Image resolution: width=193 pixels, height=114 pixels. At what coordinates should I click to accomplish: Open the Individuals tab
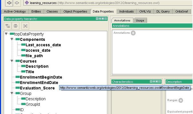126,11
